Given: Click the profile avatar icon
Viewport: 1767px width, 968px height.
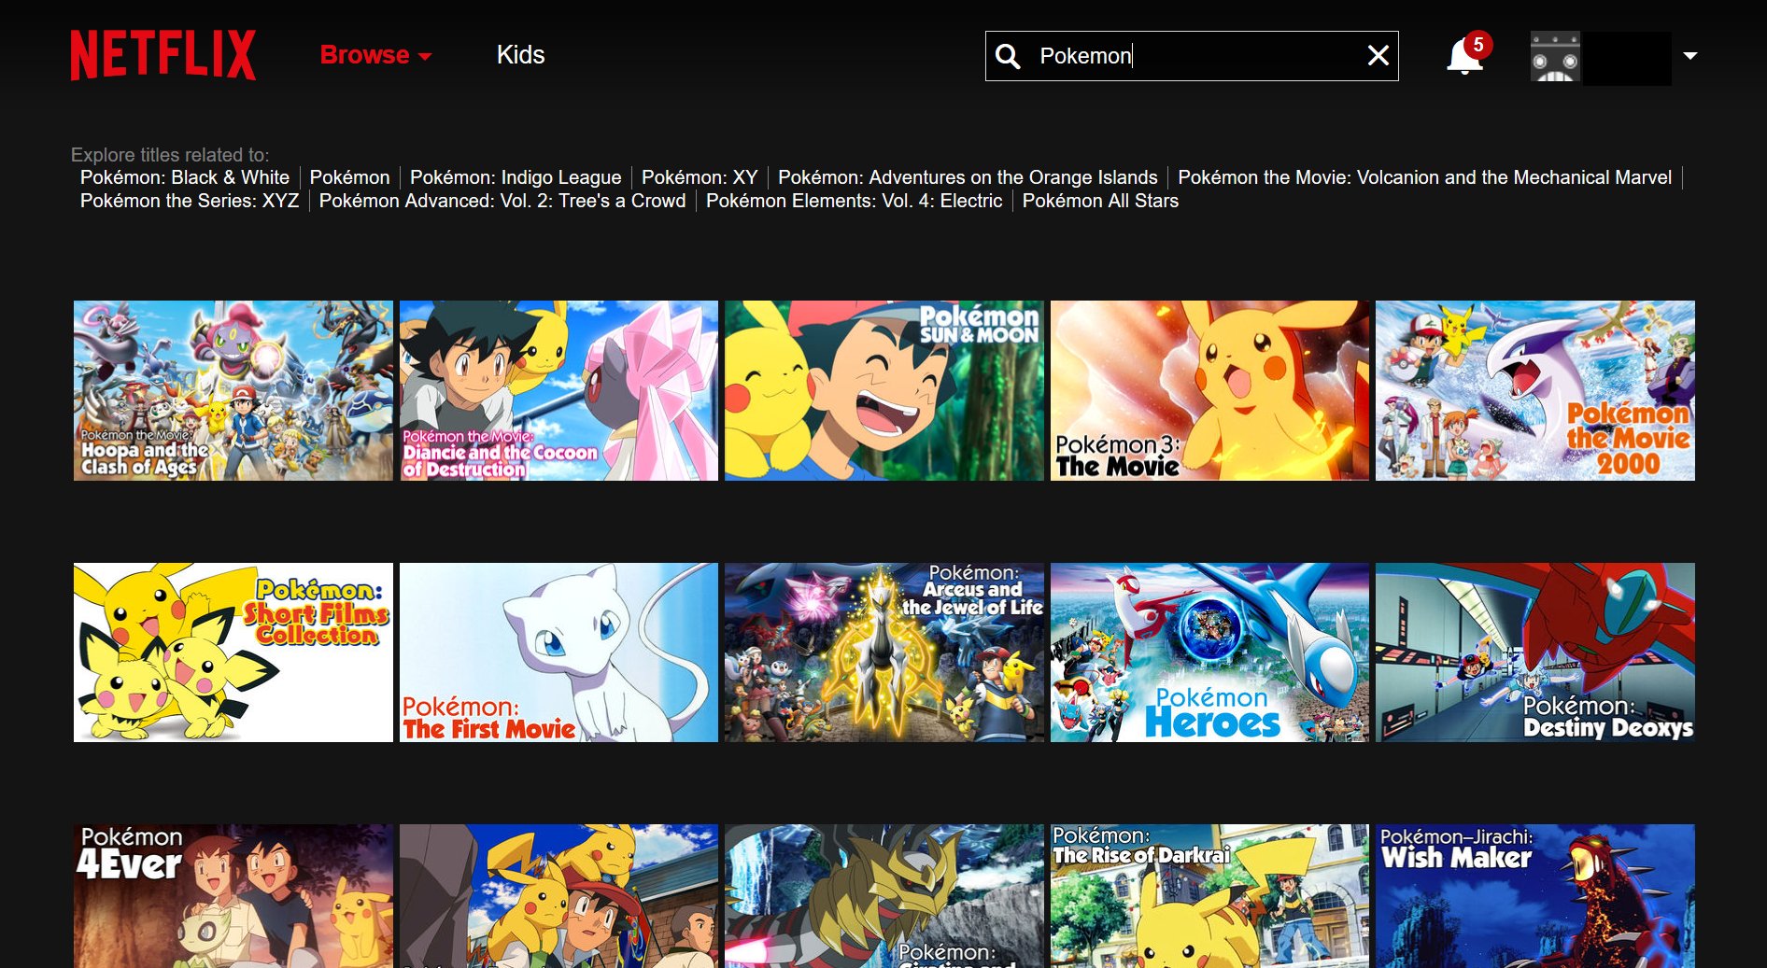Looking at the screenshot, I should [1555, 57].
